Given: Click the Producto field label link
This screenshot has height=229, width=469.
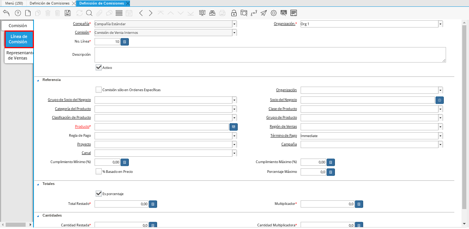Looking at the screenshot, I should 82,127.
